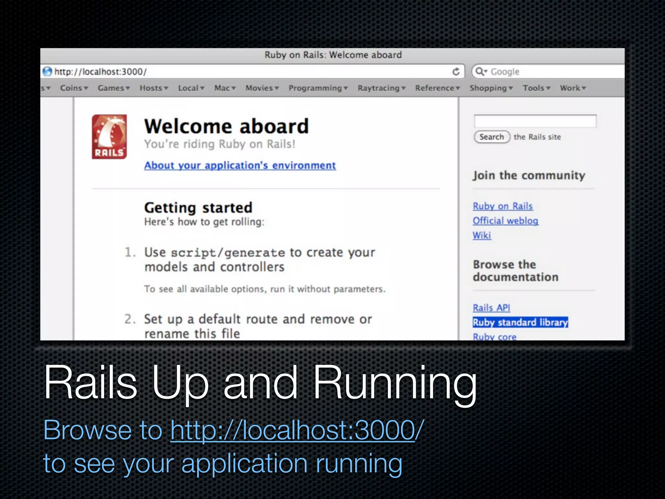Click the reload icon in address bar
This screenshot has width=665, height=499.
click(x=456, y=71)
